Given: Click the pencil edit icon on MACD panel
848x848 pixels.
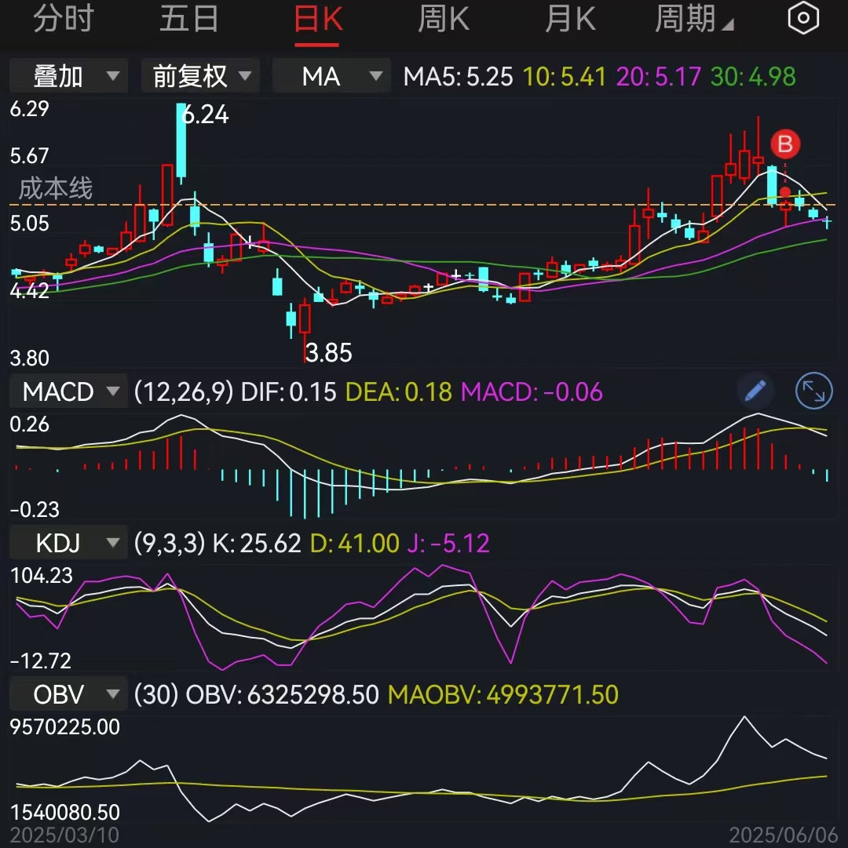Looking at the screenshot, I should click(755, 391).
